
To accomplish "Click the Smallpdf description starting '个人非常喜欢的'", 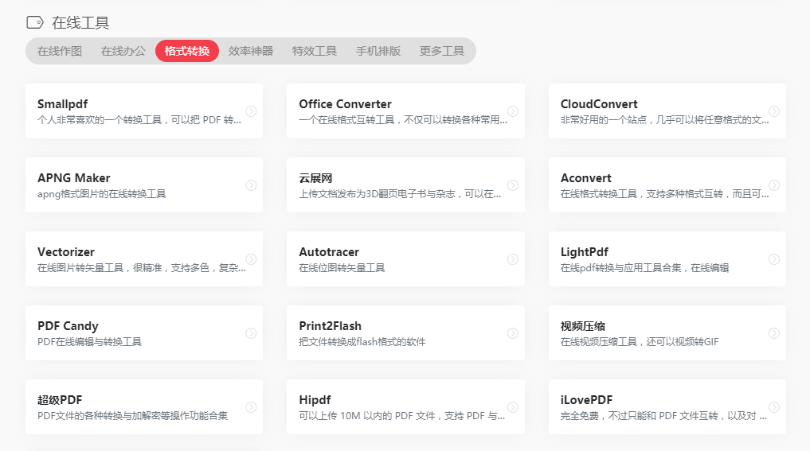I will click(x=139, y=120).
